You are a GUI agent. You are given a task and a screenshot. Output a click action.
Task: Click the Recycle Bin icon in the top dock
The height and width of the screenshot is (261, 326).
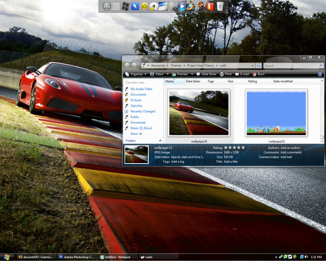click(220, 6)
